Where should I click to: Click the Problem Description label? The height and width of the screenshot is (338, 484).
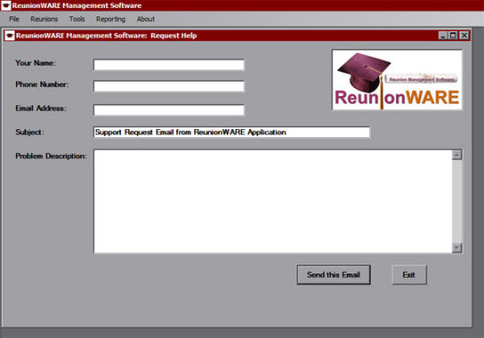(51, 156)
